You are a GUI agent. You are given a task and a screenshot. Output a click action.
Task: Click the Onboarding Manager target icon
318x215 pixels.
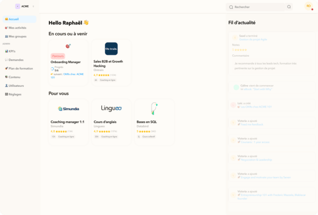68,47
